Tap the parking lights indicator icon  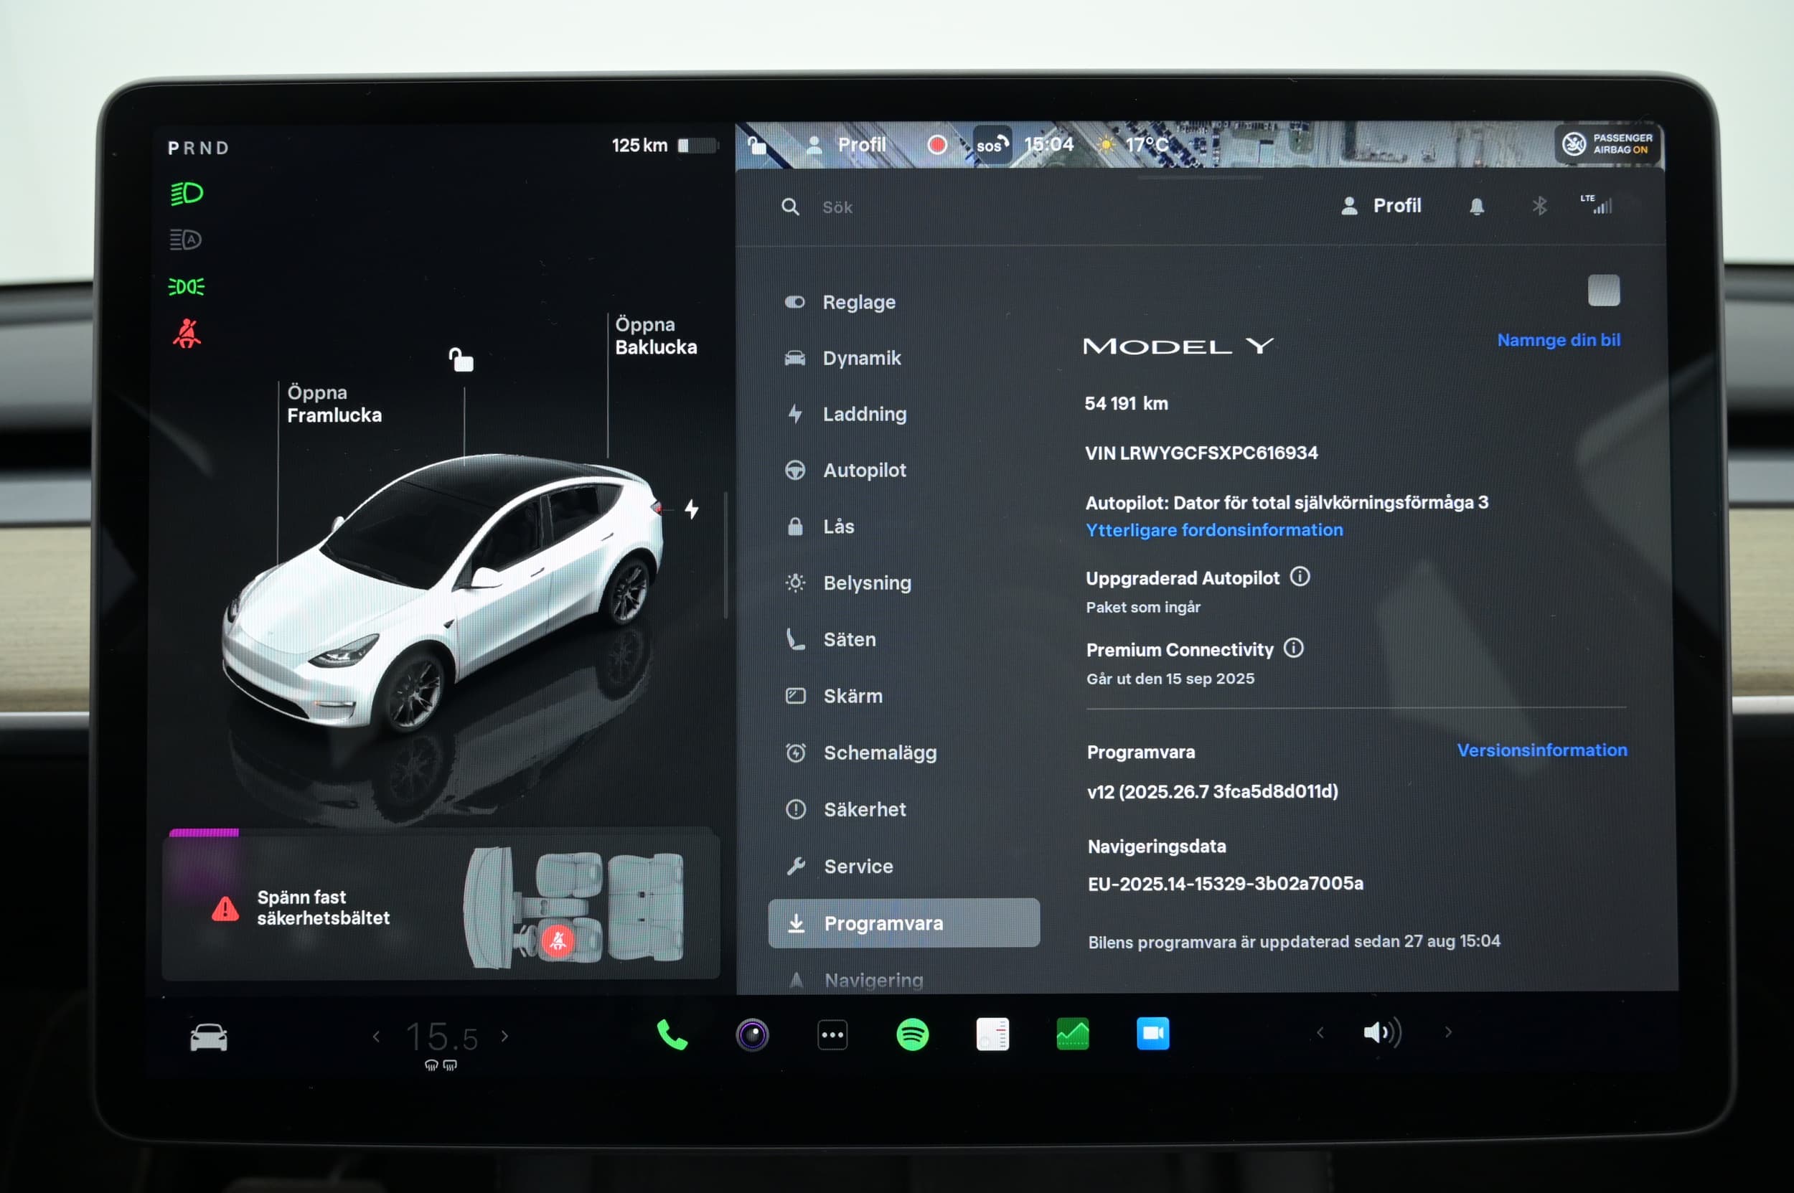point(187,287)
